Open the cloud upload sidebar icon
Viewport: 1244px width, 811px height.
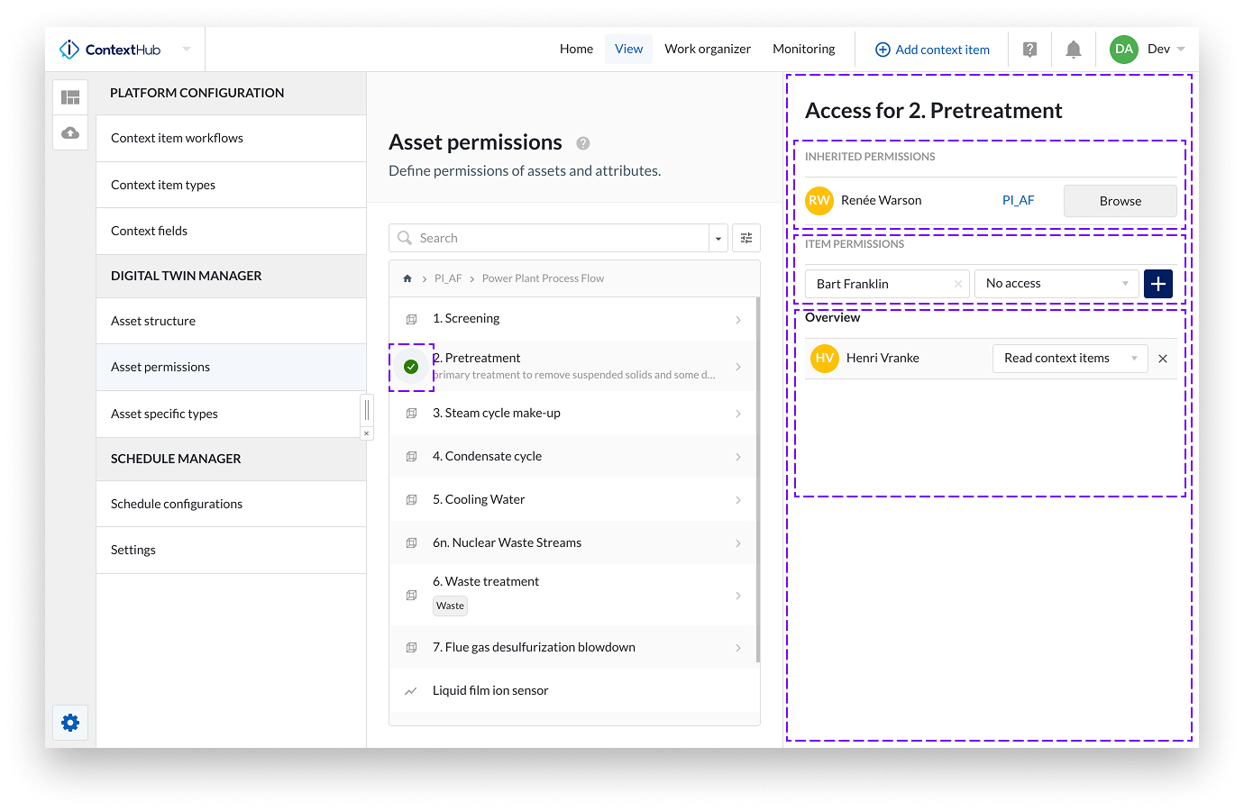pos(70,133)
